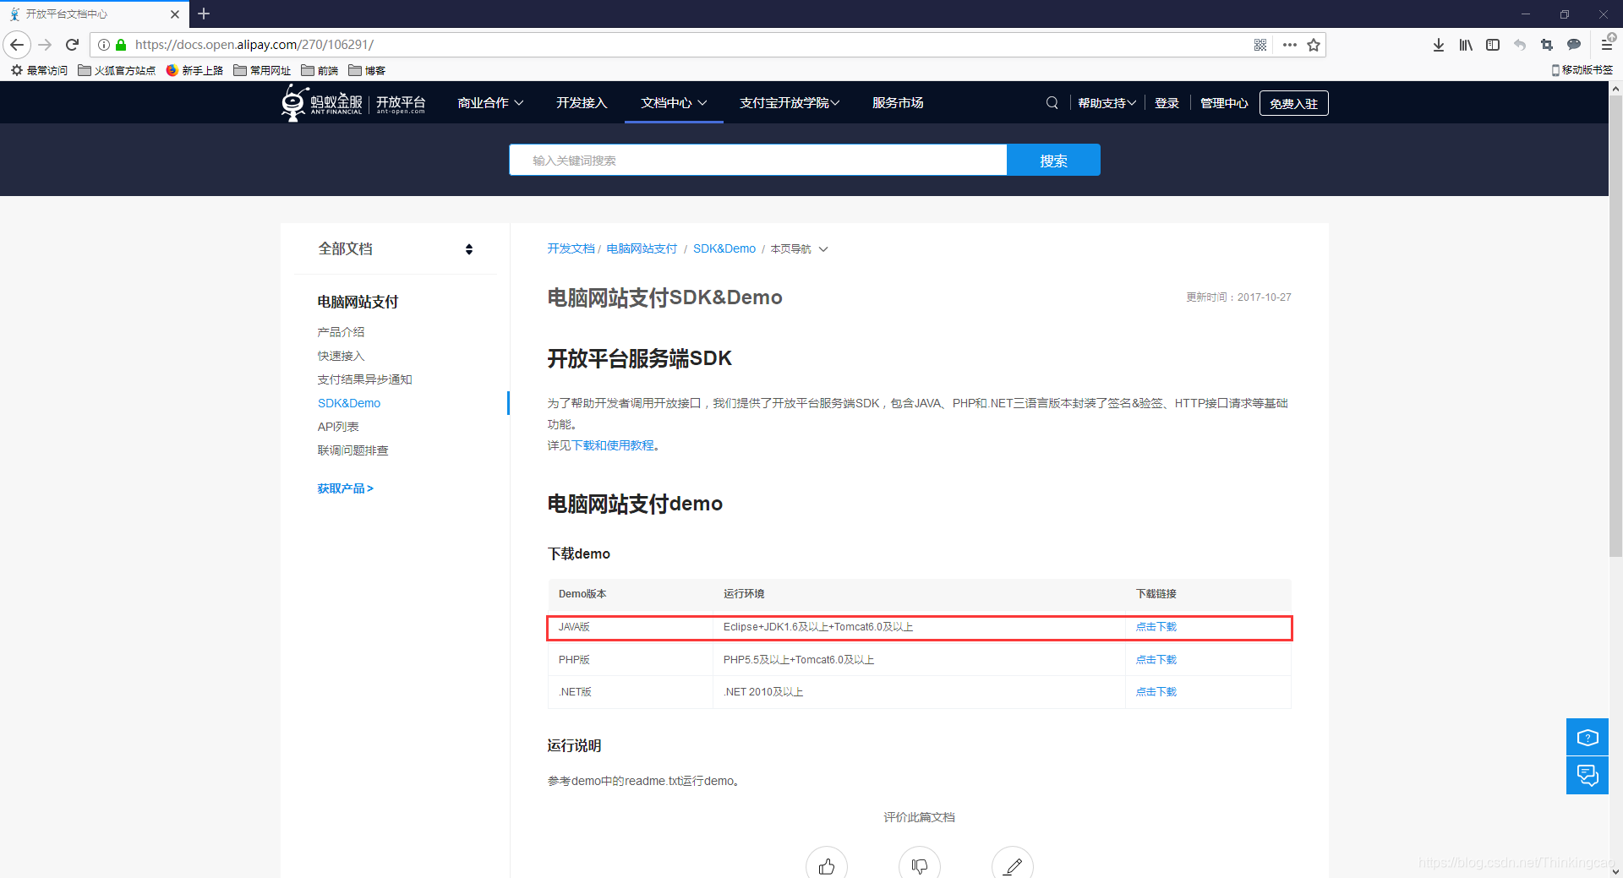Select 支付结果异步通知 in the sidebar
Viewport: 1623px width, 878px height.
pos(364,379)
